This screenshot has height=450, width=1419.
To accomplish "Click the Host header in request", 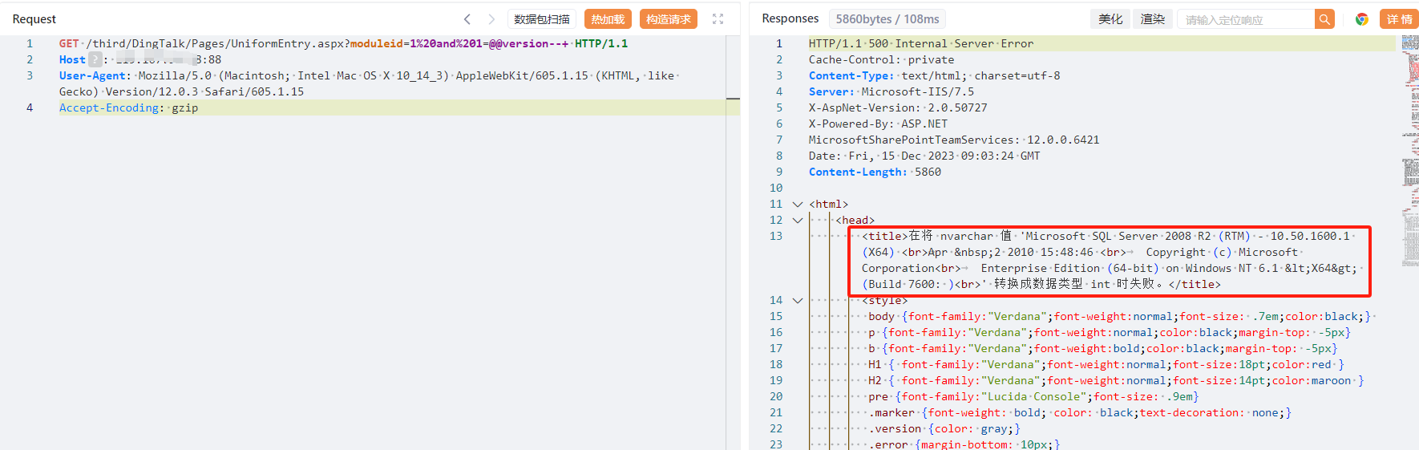I will coord(72,59).
